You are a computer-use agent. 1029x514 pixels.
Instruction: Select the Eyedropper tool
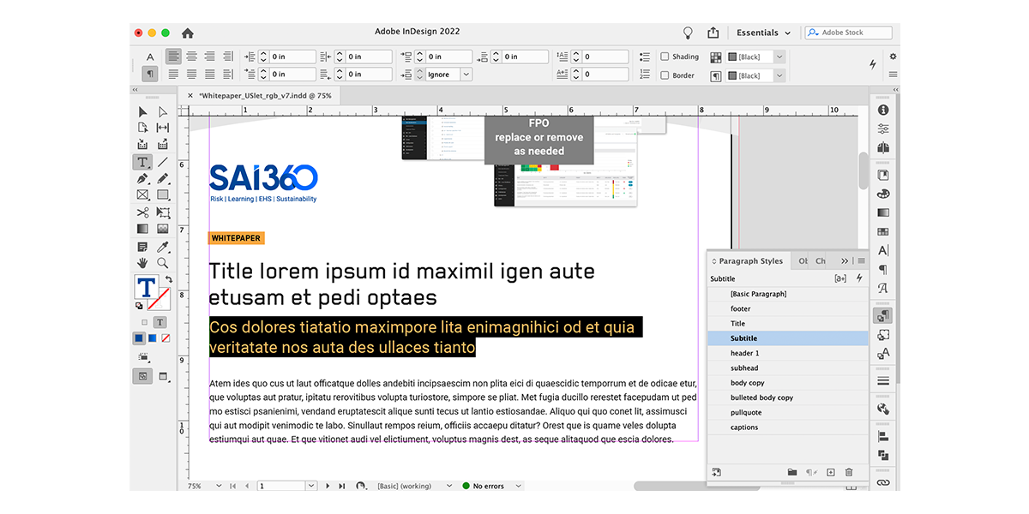point(163,247)
